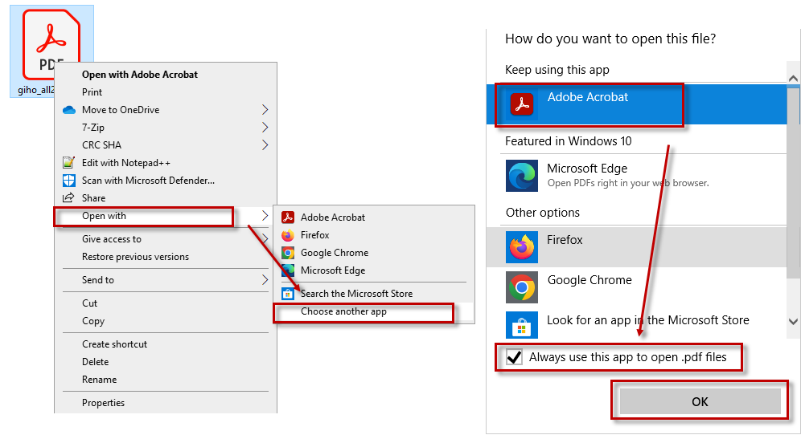This screenshot has width=801, height=435.
Task: Click the Share icon in context menu
Action: click(68, 198)
